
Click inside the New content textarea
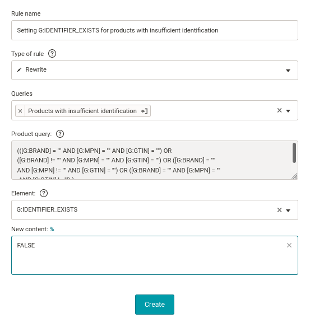[155, 255]
